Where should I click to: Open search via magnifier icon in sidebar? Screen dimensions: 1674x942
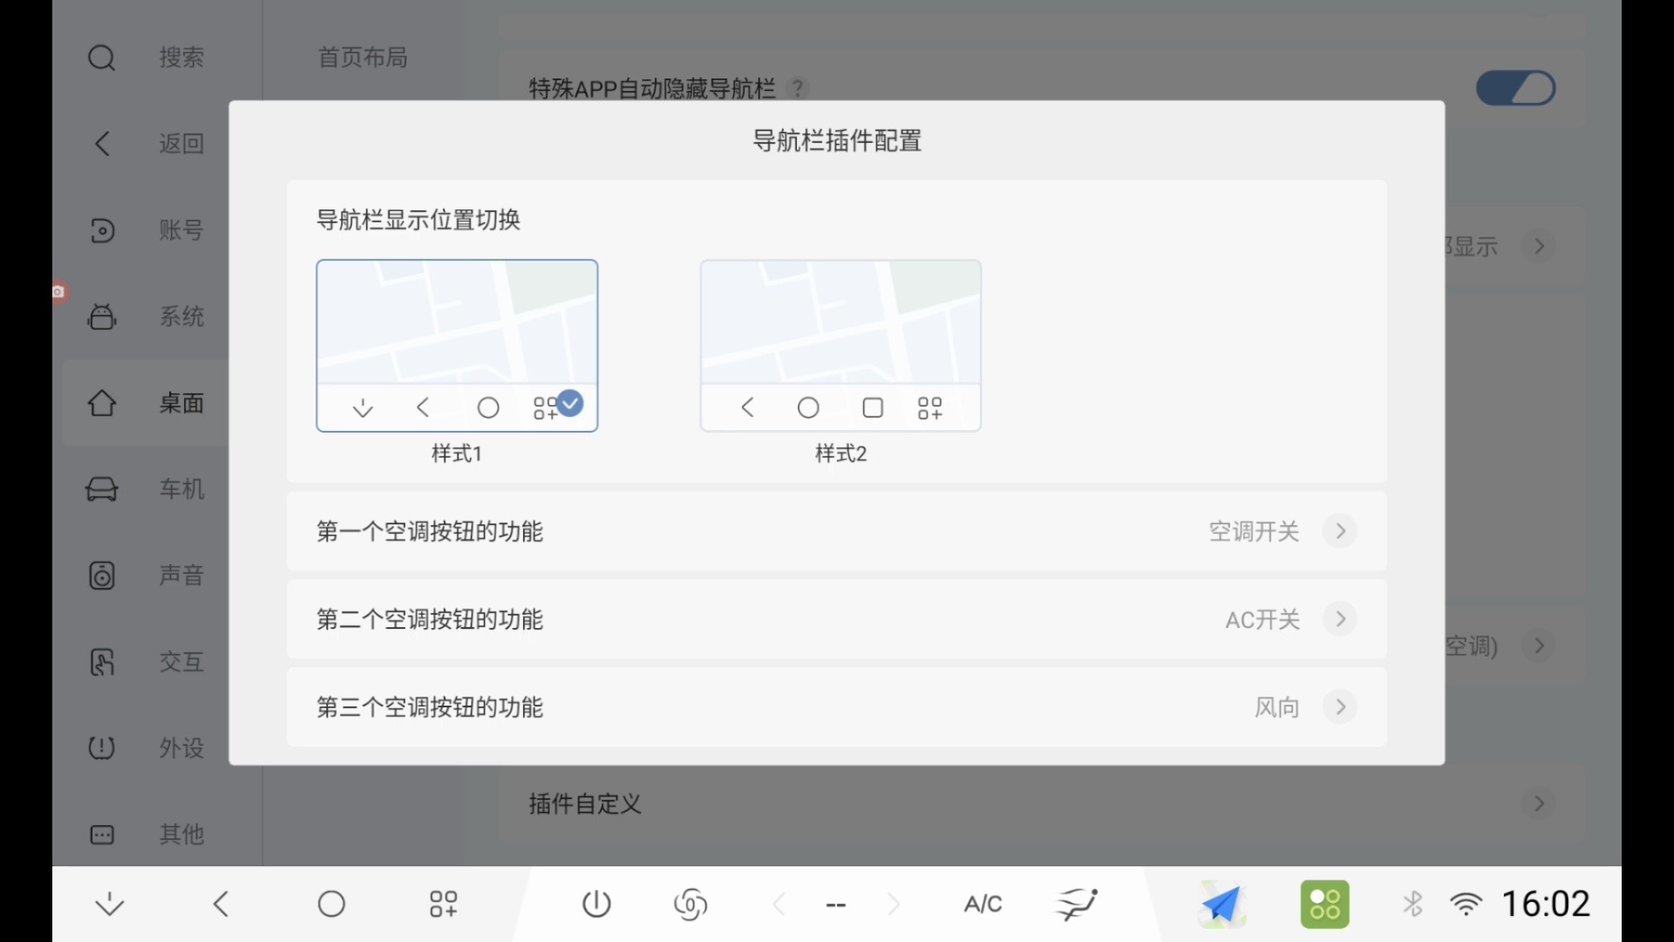point(102,58)
